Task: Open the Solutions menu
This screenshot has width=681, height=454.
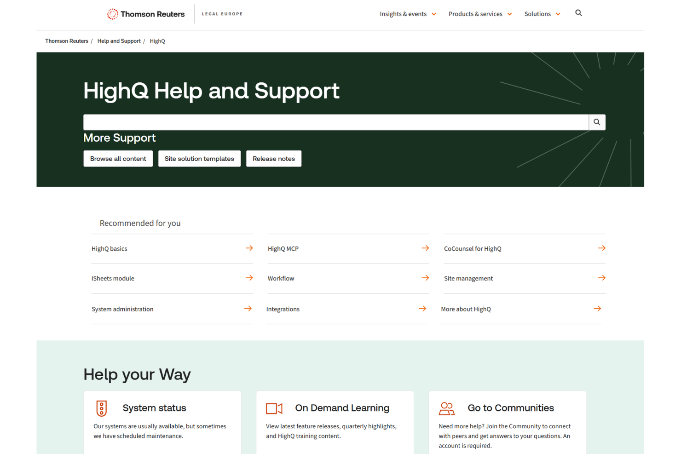Action: pos(537,14)
